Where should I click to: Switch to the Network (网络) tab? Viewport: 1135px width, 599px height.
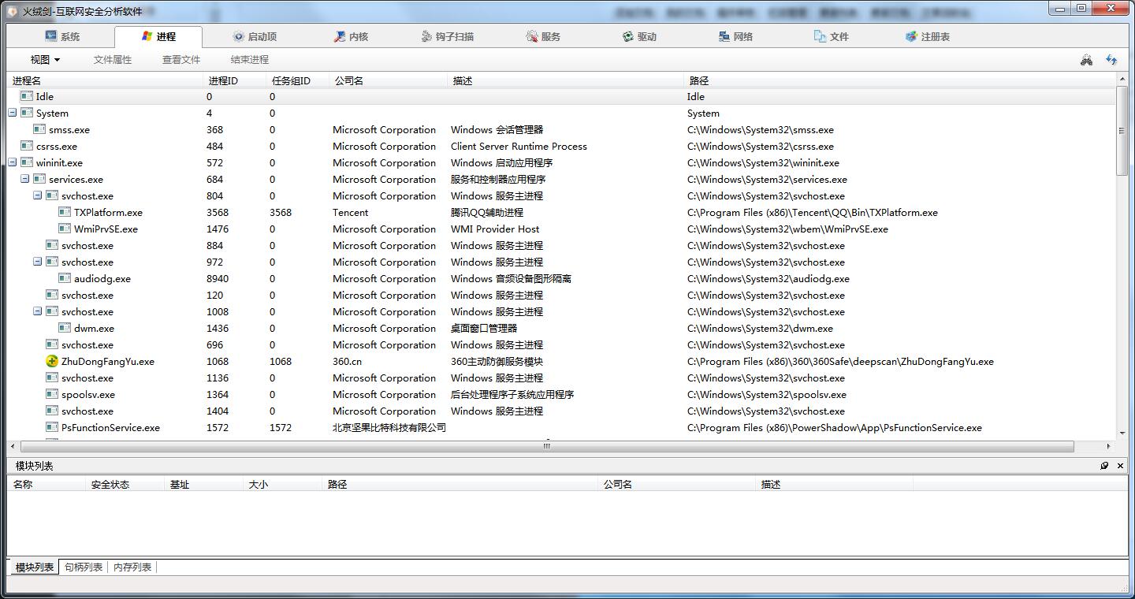click(735, 37)
